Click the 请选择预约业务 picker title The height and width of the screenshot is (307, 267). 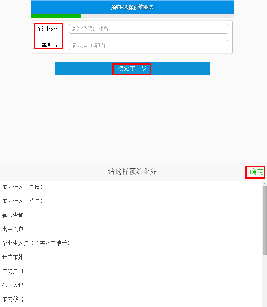click(132, 172)
